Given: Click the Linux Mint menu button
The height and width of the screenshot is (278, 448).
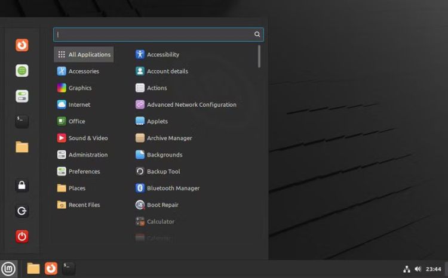Looking at the screenshot, I should tap(8, 268).
